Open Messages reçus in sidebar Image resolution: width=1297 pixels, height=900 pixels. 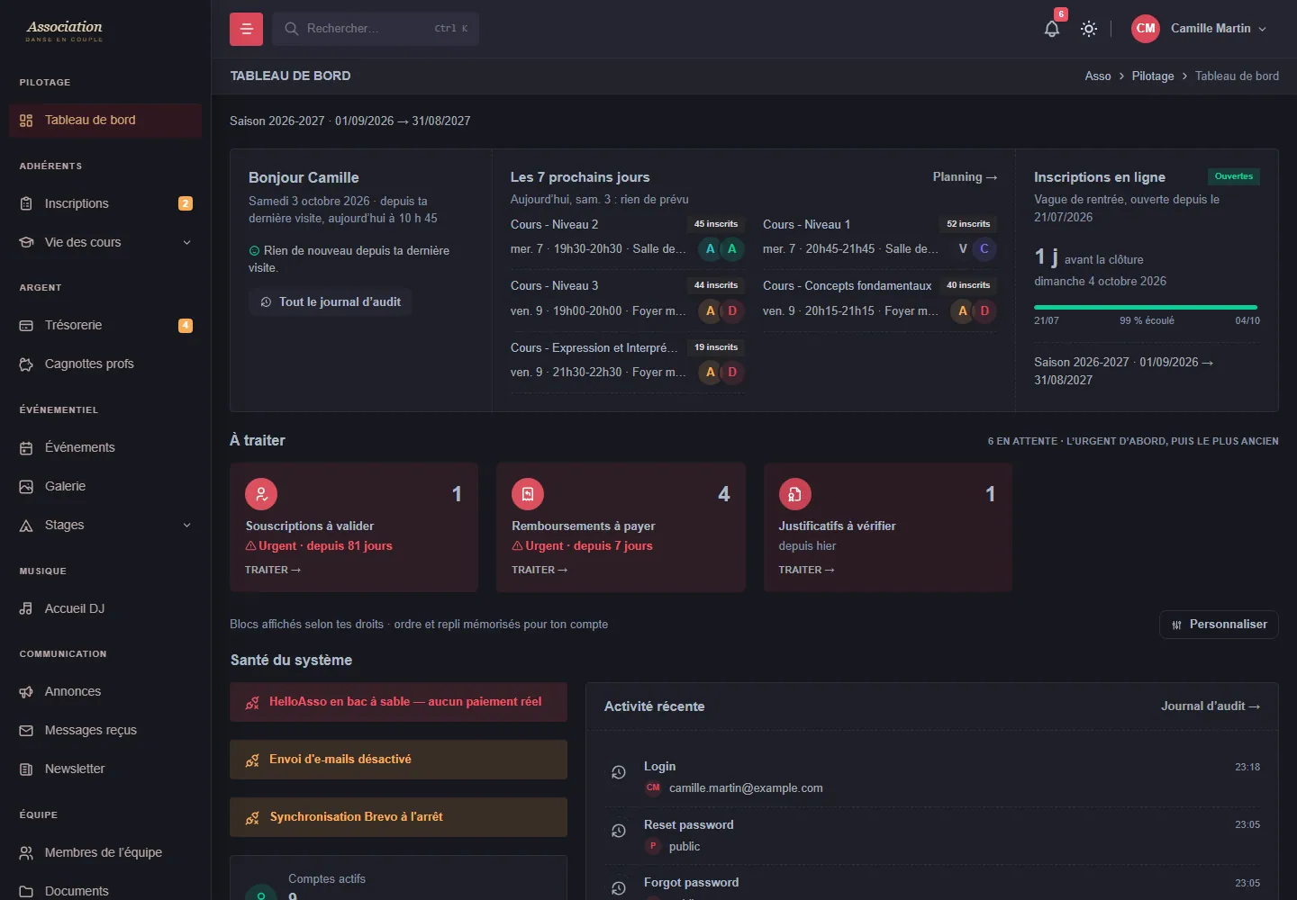coord(105,730)
